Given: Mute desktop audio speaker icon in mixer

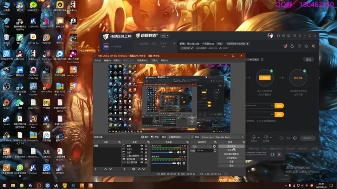Looking at the screenshot, I should pos(179,163).
